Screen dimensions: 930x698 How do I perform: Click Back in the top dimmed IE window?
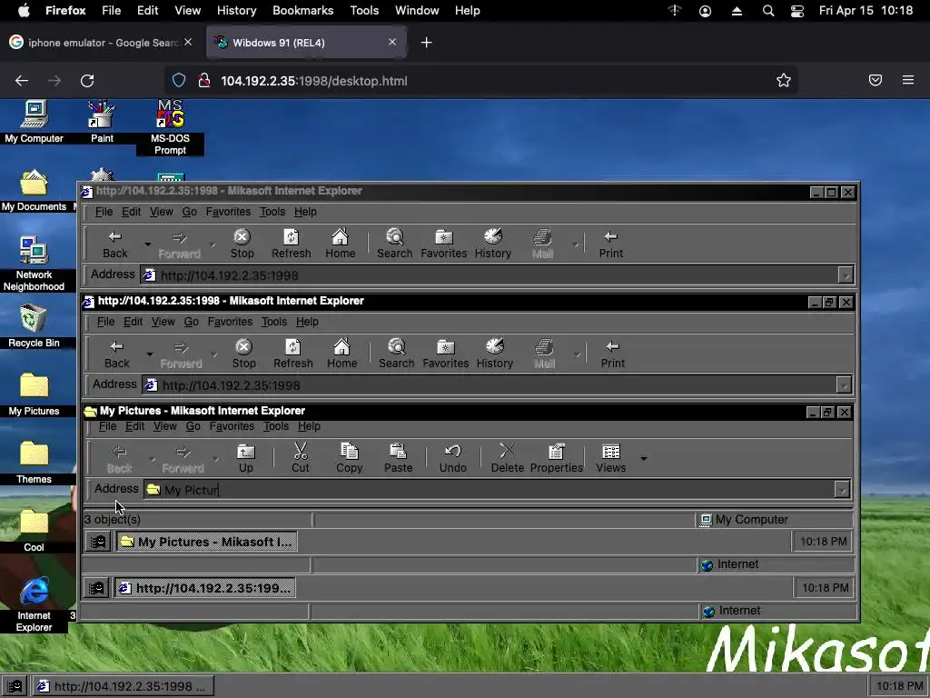pos(115,244)
